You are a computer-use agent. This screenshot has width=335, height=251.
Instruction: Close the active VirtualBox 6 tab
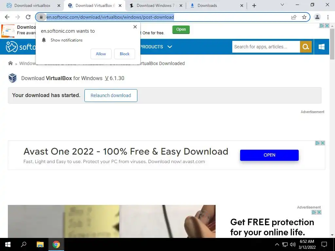[120, 6]
